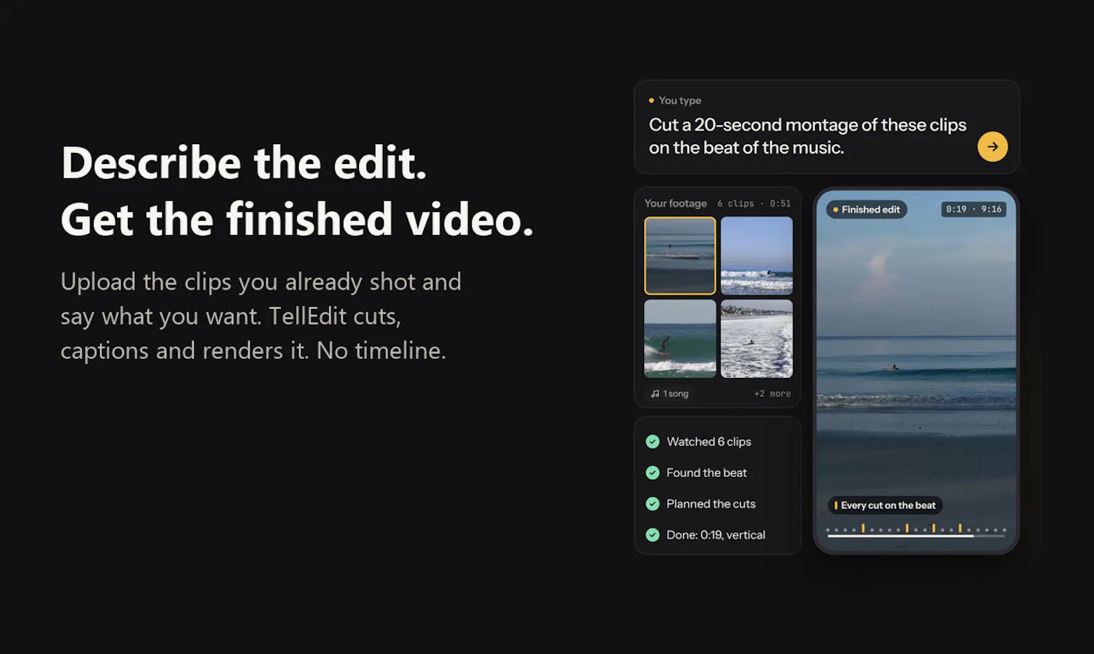Click the 'Found the beat' status text

(x=706, y=472)
